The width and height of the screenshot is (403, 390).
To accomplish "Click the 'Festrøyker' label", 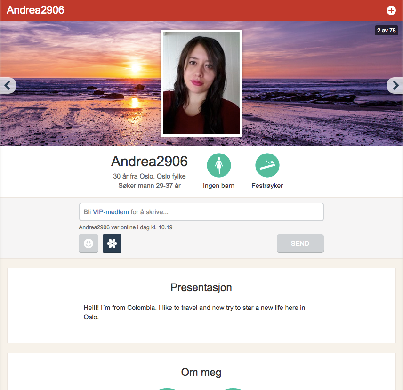I will [267, 186].
